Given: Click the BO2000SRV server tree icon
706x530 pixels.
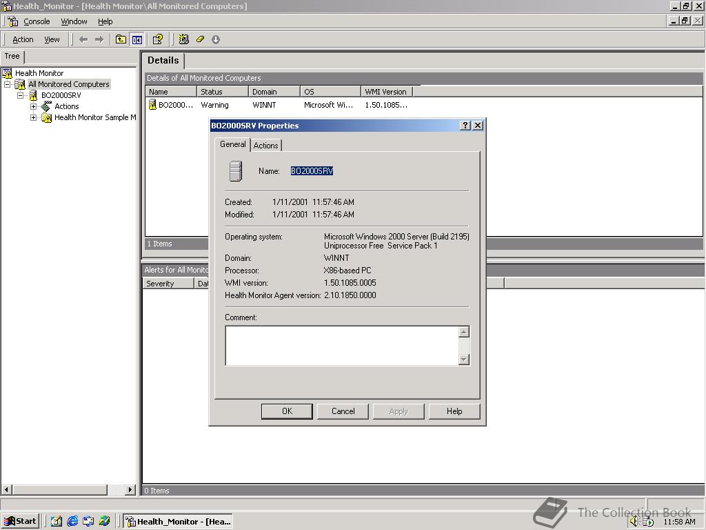Looking at the screenshot, I should coord(33,95).
